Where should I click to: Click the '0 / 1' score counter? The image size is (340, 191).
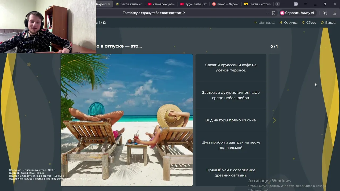coord(274,46)
